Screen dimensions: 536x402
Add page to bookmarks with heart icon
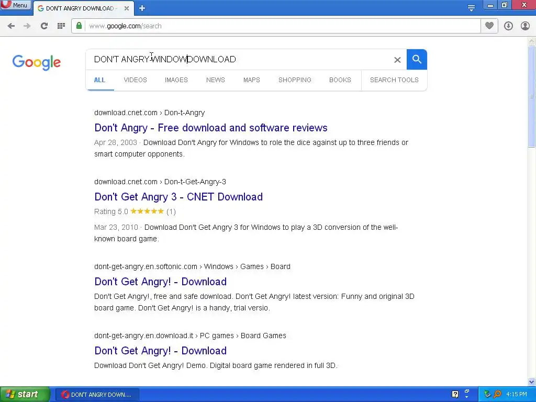489,26
